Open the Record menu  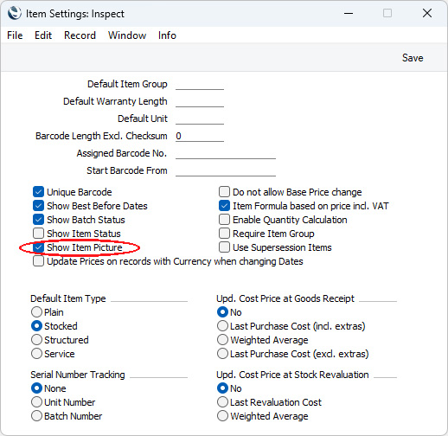[x=80, y=35]
